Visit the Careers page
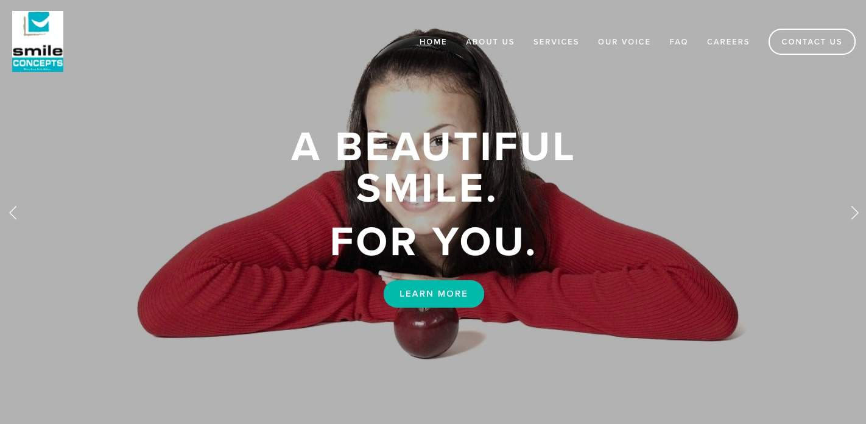866x424 pixels. [728, 42]
